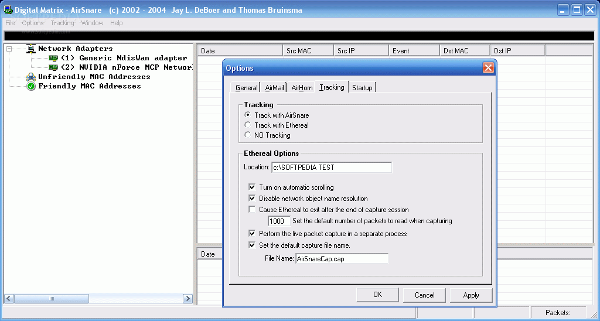
Task: Click the Date column header in bottom list
Action: [x=210, y=254]
